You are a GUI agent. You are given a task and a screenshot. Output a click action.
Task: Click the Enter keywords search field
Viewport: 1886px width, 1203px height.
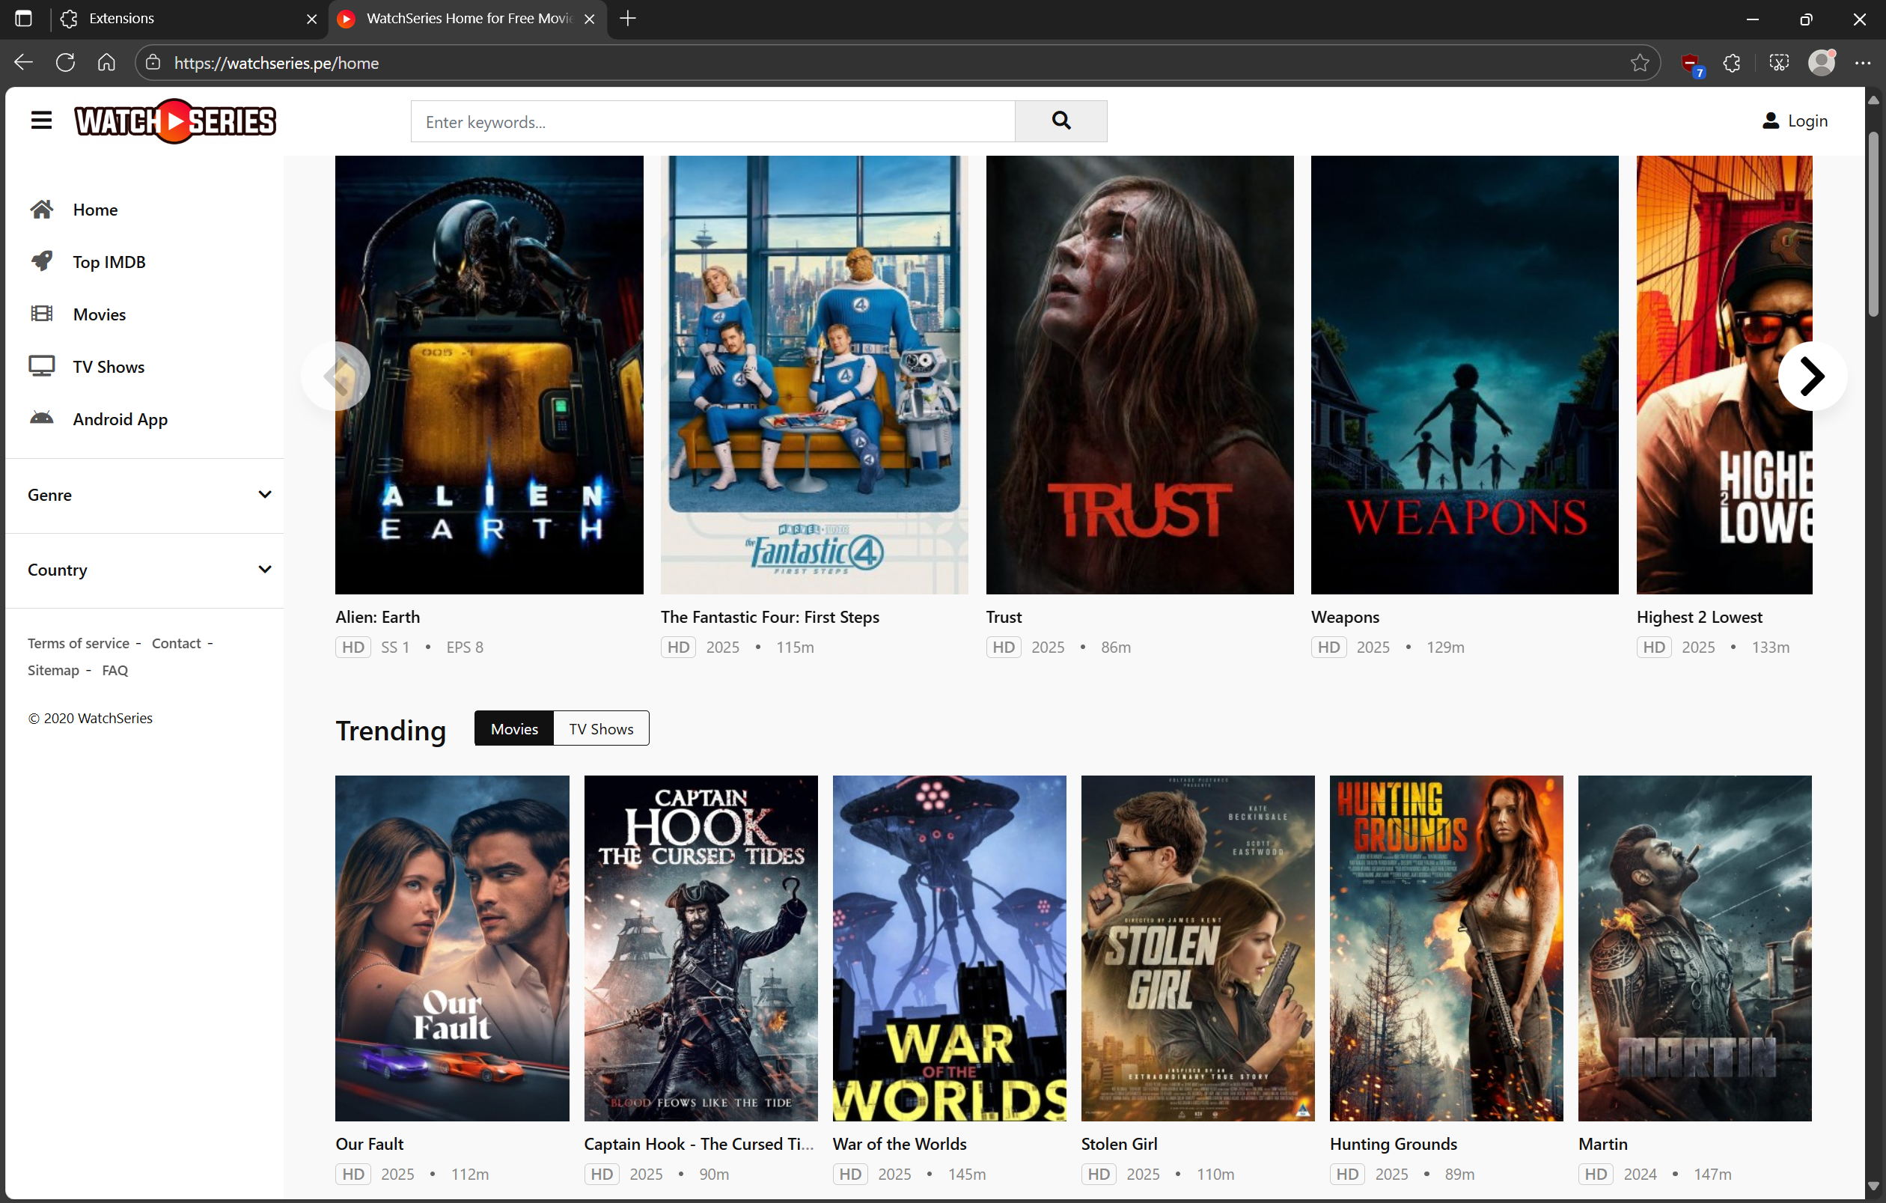pyautogui.click(x=711, y=121)
